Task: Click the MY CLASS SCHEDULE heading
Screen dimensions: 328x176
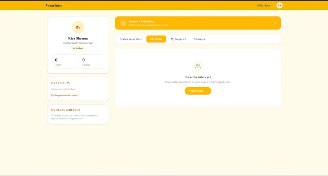Action: coord(66,110)
